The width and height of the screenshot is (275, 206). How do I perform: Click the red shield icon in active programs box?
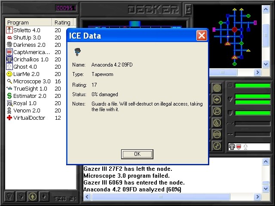pyautogui.click(x=239, y=147)
